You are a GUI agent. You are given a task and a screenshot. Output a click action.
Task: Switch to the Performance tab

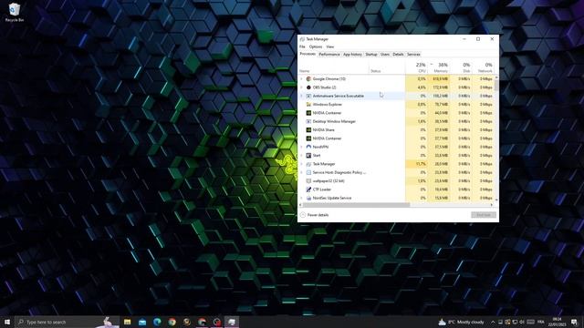point(329,55)
